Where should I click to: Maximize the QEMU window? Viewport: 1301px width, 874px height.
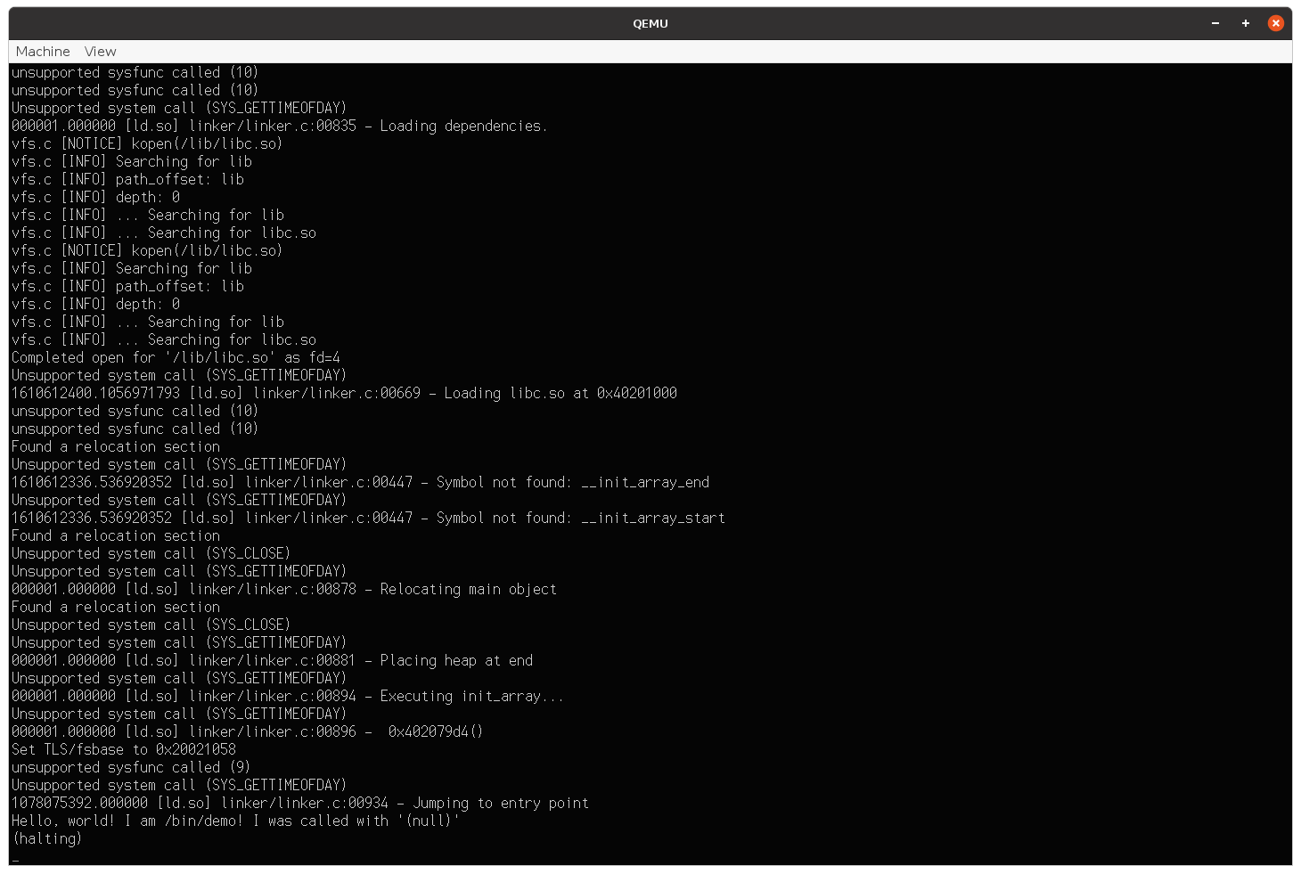pos(1246,23)
